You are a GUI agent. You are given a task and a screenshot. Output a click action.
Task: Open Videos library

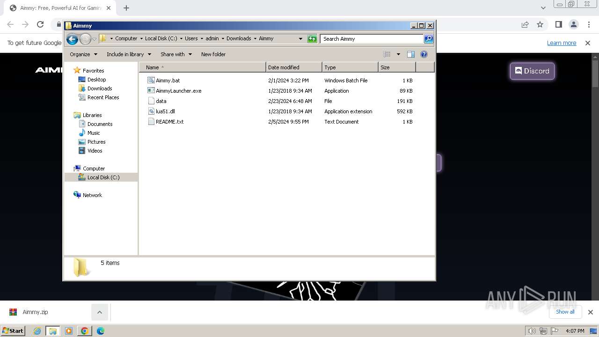pyautogui.click(x=95, y=151)
